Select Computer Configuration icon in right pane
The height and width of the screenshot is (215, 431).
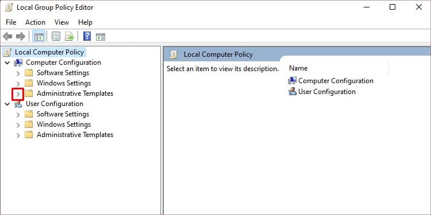pos(292,81)
